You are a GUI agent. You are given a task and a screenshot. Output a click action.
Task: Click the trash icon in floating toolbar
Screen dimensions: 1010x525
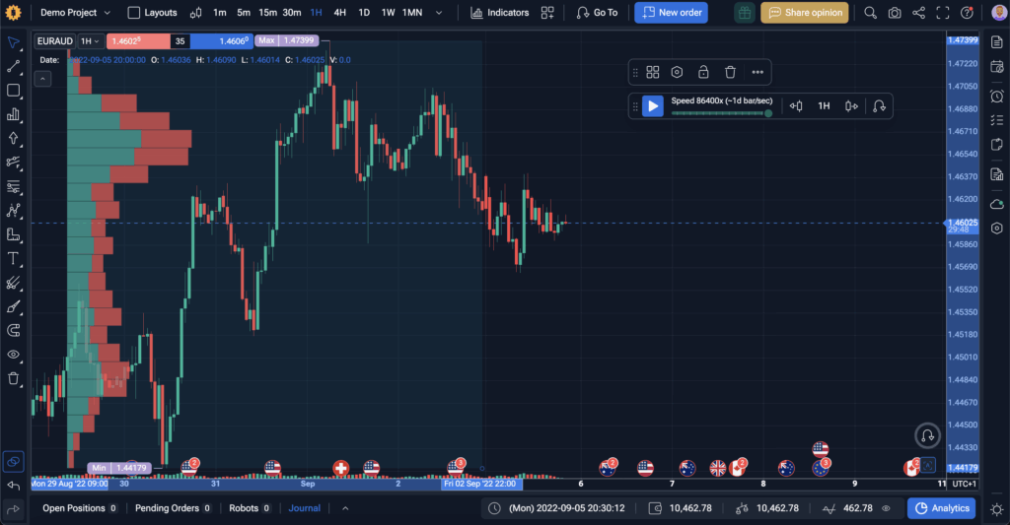(x=730, y=72)
